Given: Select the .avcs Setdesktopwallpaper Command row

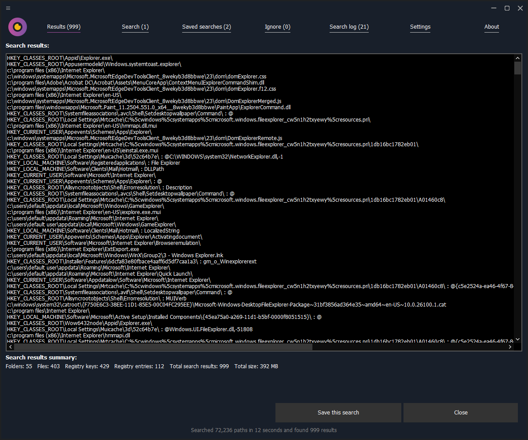Looking at the screenshot, I should (260, 194).
